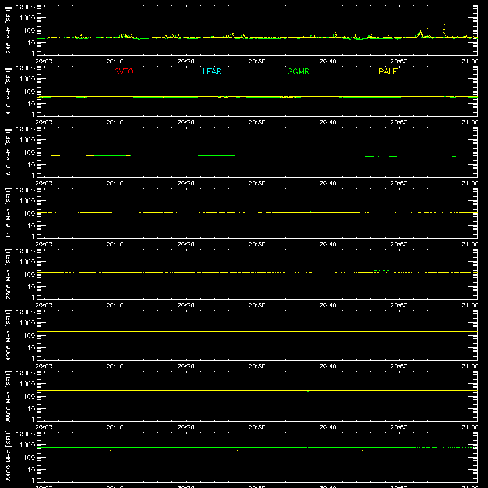The image size is (488, 488).
Task: Click the cyan LEAR station legend label
Action: click(x=212, y=71)
